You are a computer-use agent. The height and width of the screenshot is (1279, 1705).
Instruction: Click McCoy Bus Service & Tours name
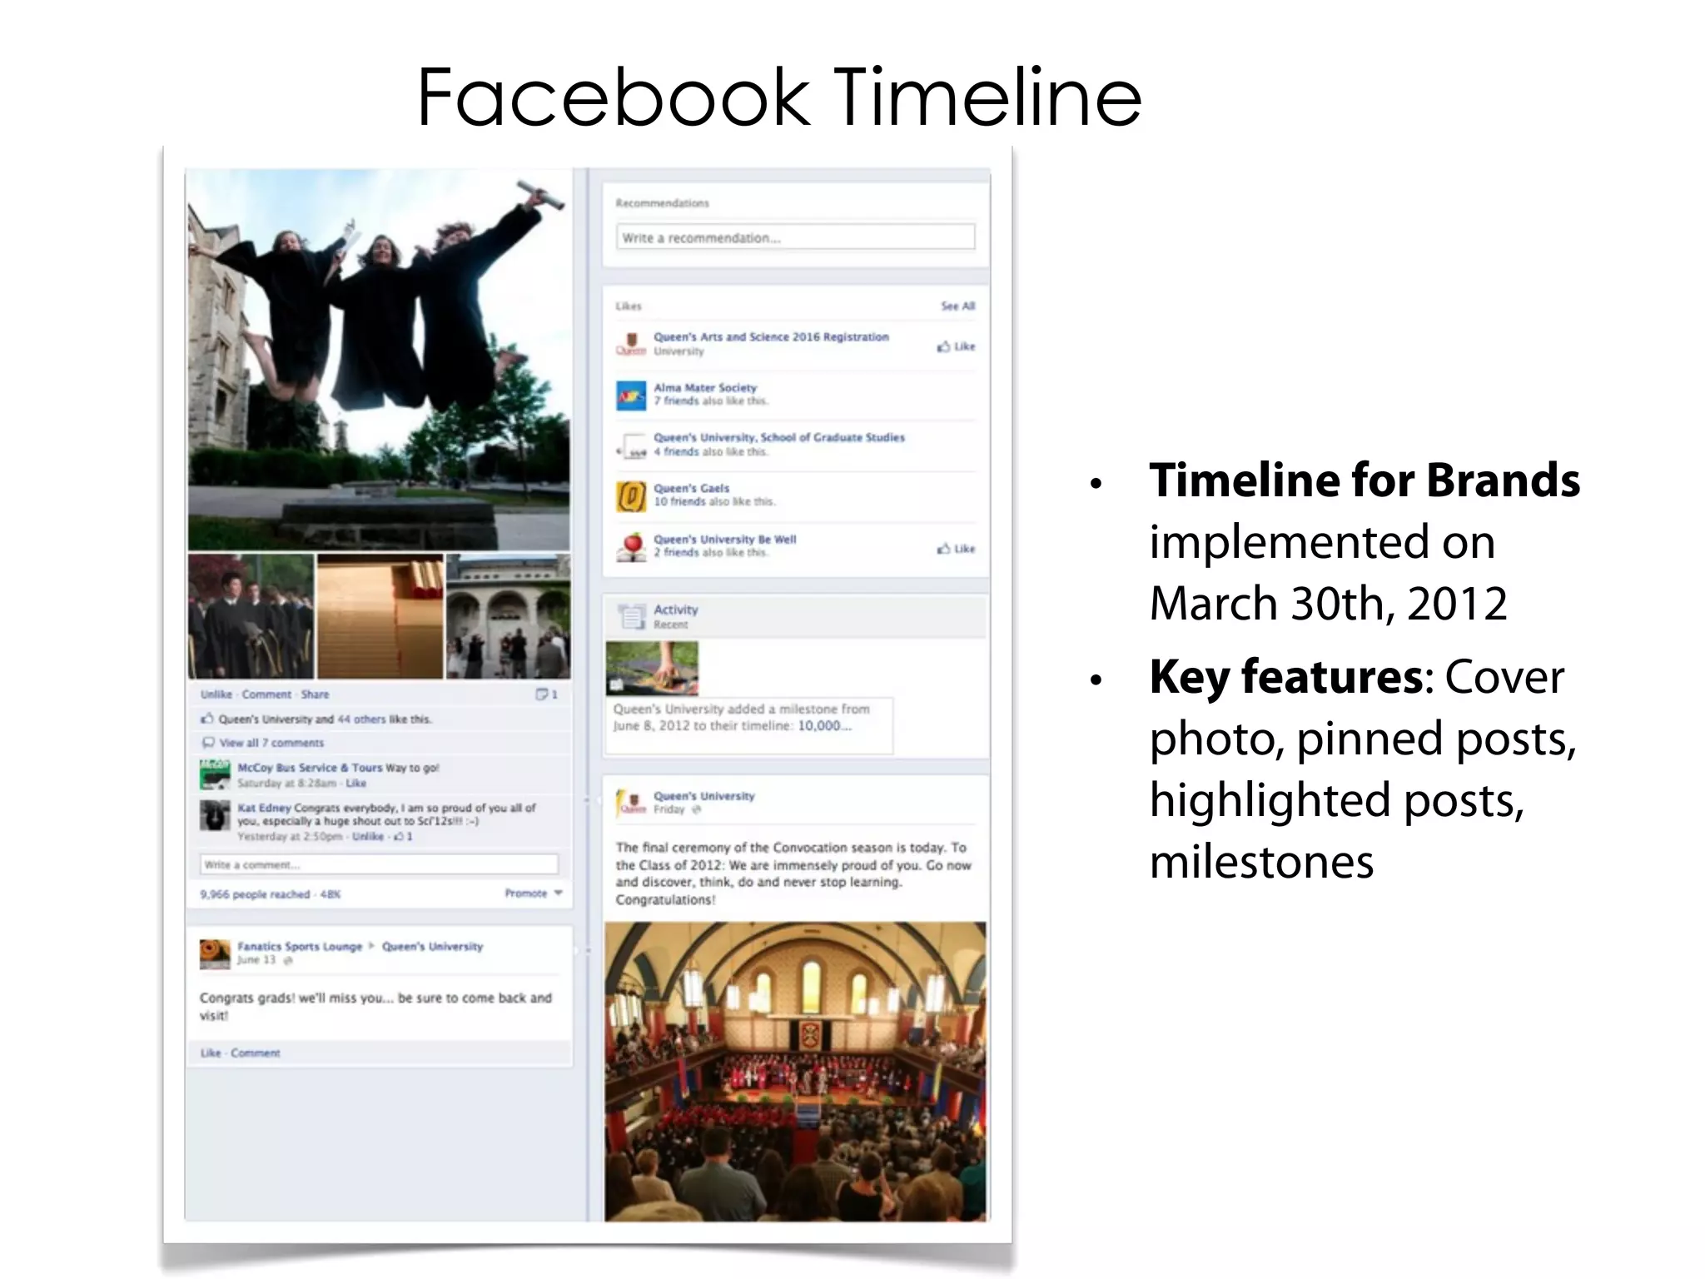coord(310,768)
